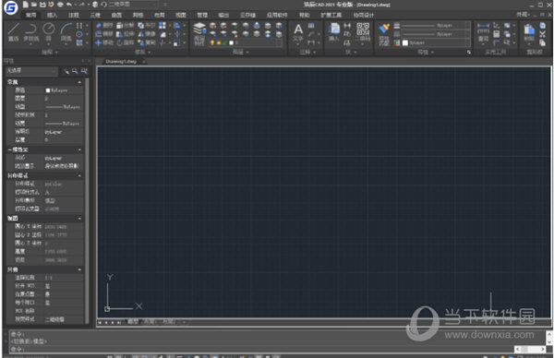Click the Stretch (拉伸) tool
This screenshot has width=554, height=358.
coord(125,34)
